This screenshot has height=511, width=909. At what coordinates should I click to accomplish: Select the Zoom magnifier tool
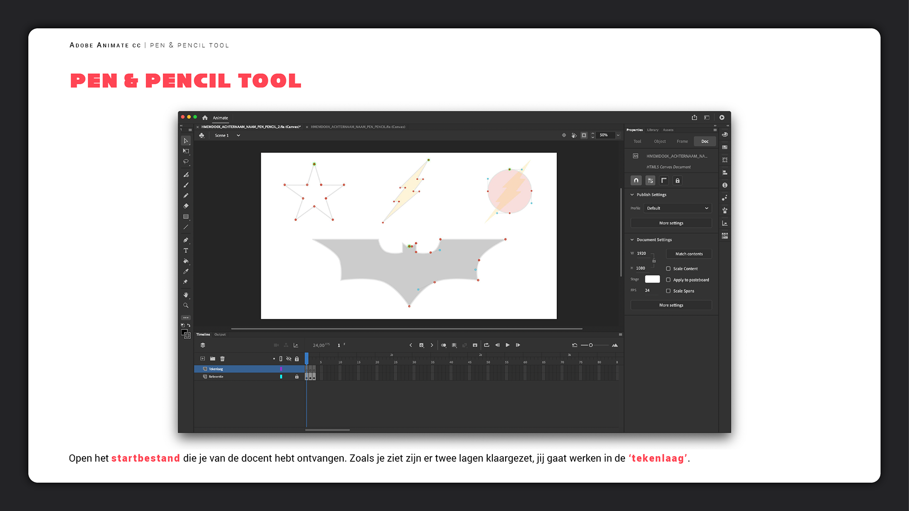[x=186, y=306]
